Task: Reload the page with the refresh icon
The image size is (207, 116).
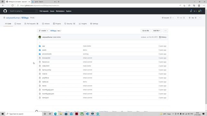Action: tap(12, 5)
